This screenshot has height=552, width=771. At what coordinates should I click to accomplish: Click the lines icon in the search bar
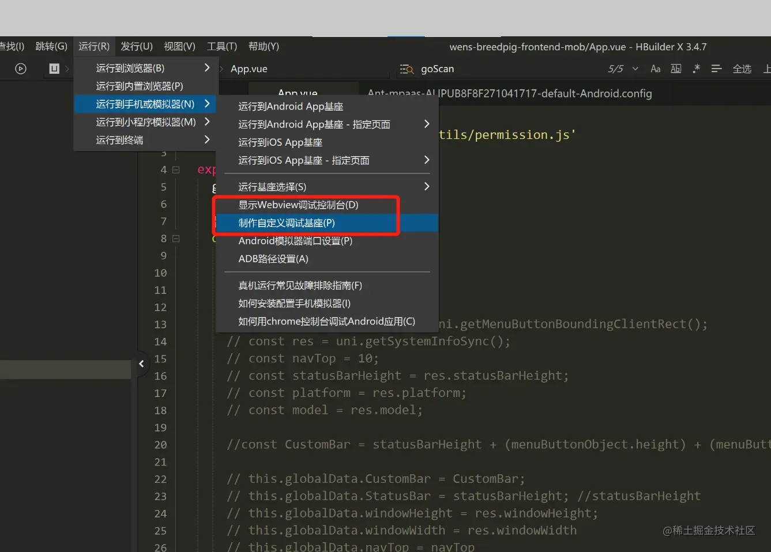[x=717, y=69]
